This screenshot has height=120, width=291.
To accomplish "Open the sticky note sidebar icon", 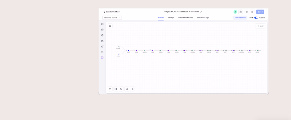I will [x=102, y=41].
